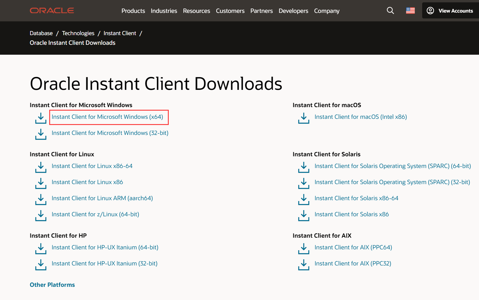Click download icon beside AIX (PPC64)
The image size is (479, 300).
point(304,249)
